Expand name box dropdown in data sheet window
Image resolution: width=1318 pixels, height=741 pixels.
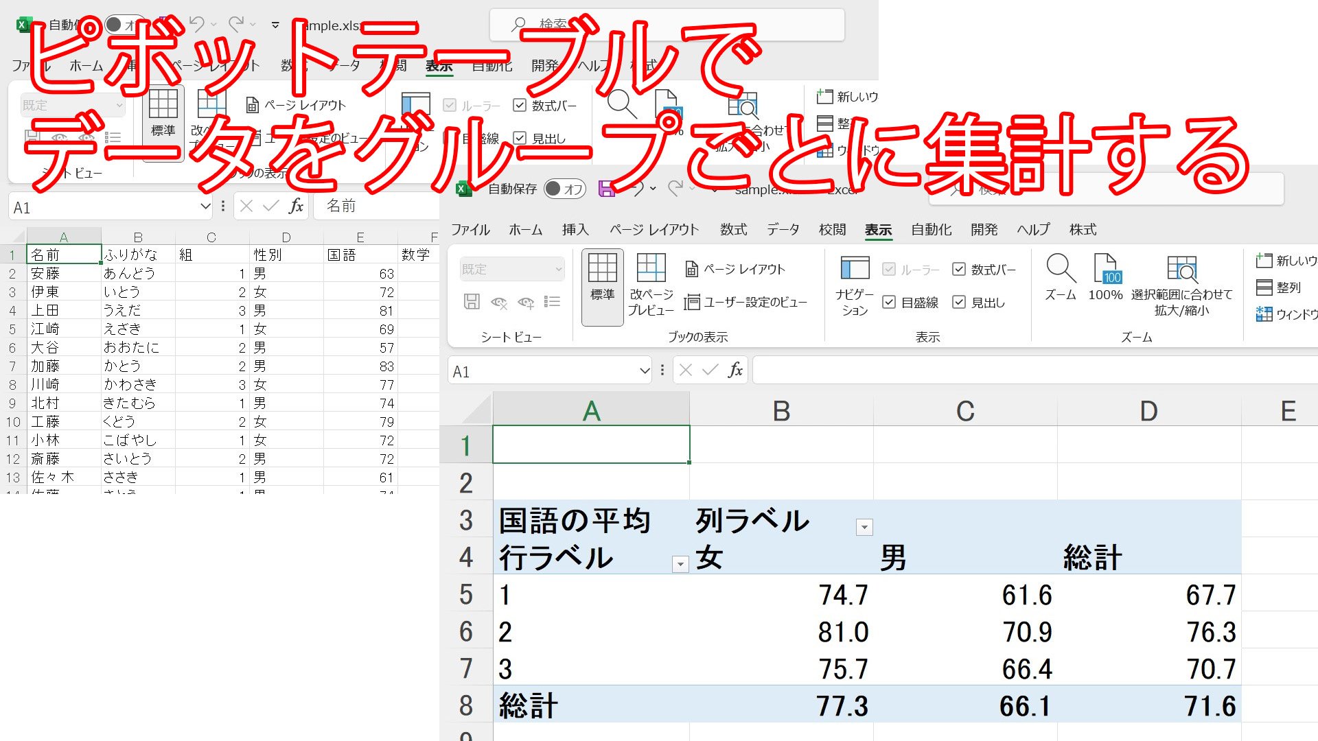(205, 207)
